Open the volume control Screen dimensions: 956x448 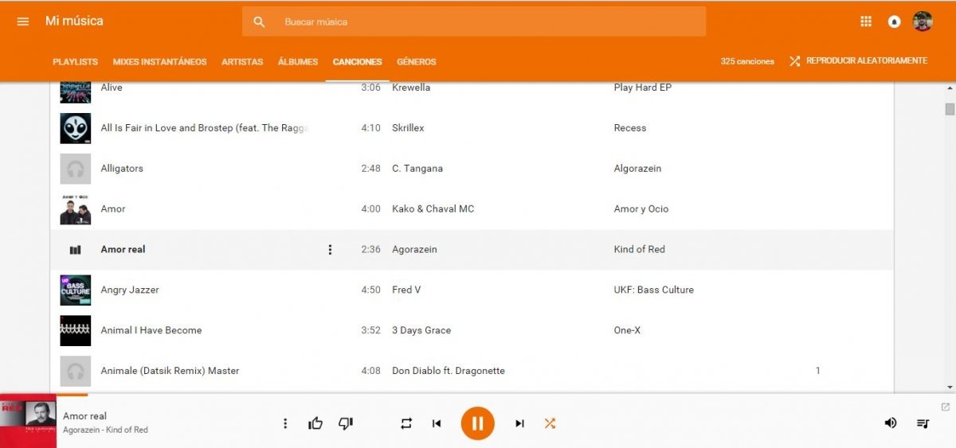891,423
